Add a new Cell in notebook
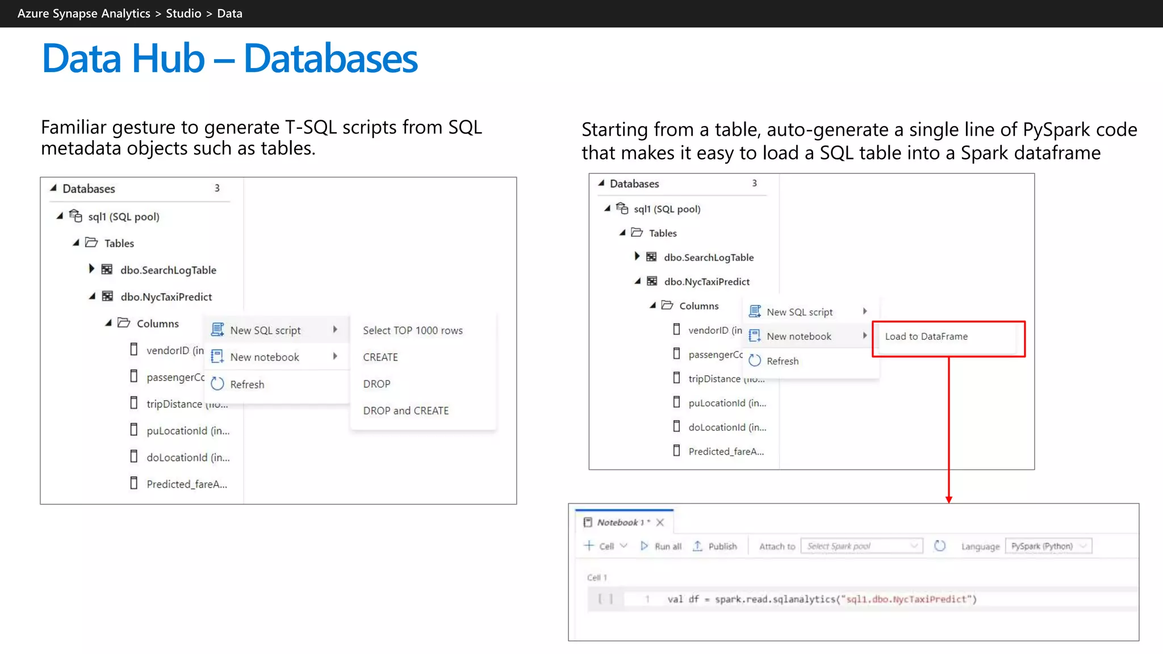The width and height of the screenshot is (1163, 654). [599, 546]
